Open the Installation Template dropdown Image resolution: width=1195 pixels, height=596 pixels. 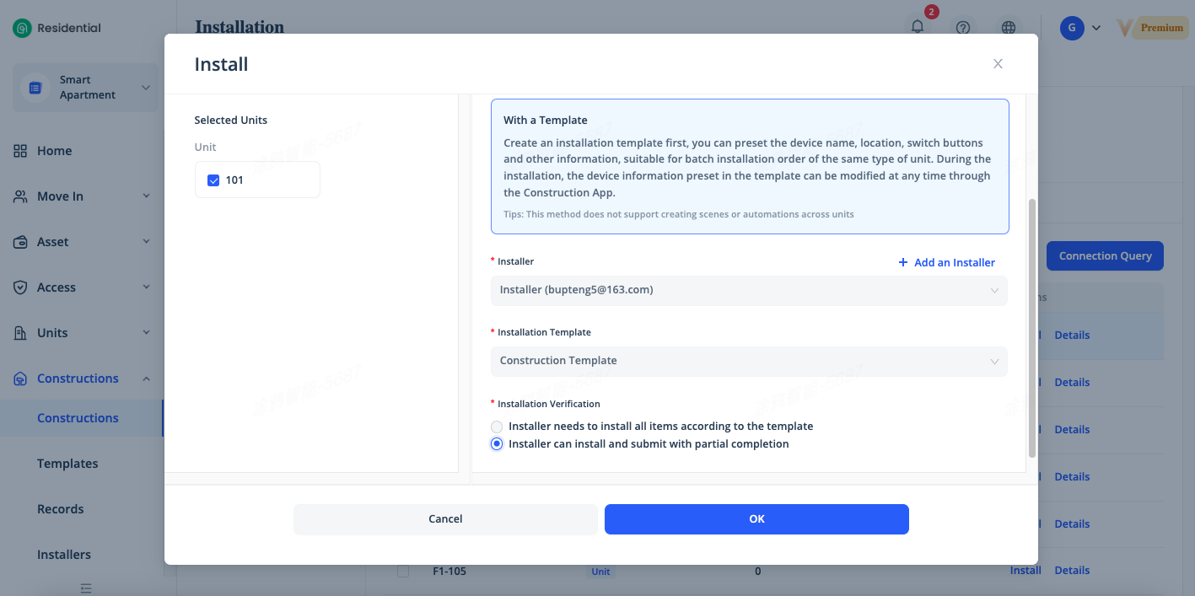pos(749,361)
